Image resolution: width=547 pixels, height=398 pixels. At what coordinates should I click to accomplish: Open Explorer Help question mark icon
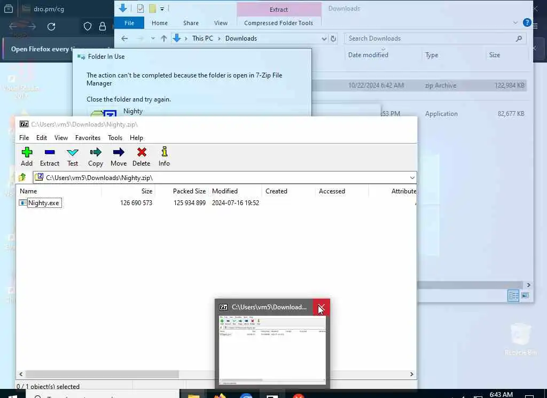tap(527, 22)
